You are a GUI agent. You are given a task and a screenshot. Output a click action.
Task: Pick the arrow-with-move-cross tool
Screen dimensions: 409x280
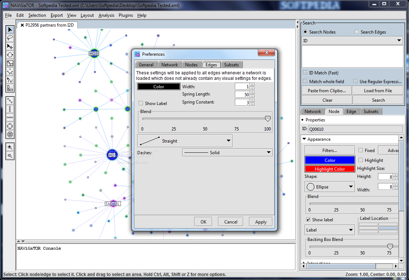pos(10,46)
